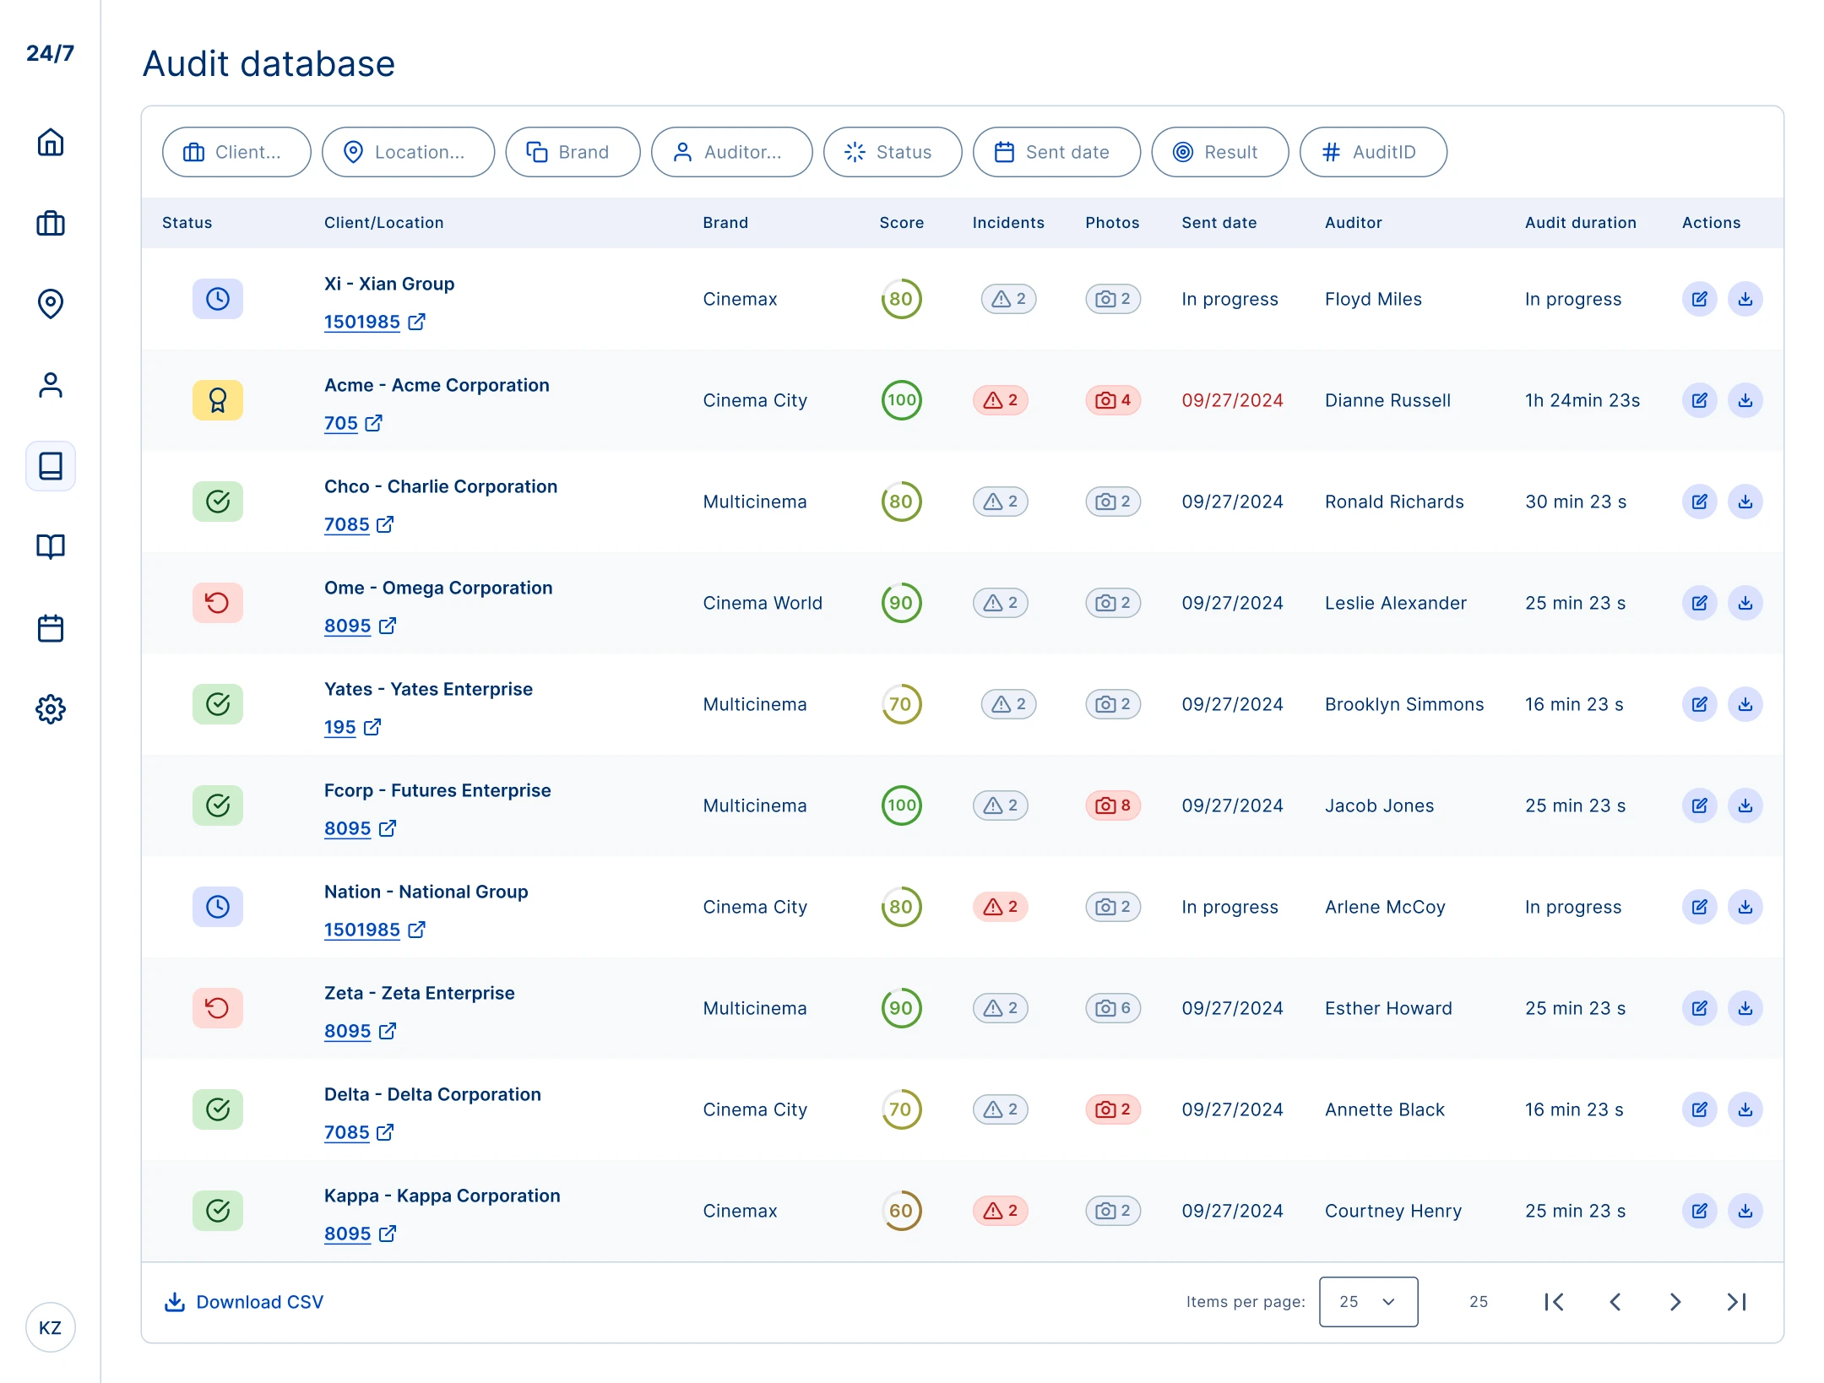Screen dimensions: 1824x1383
Task: Sort by Score column header
Action: coord(901,223)
